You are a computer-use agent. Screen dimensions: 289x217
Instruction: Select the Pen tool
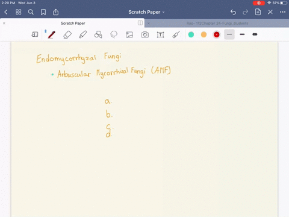[x=51, y=34]
